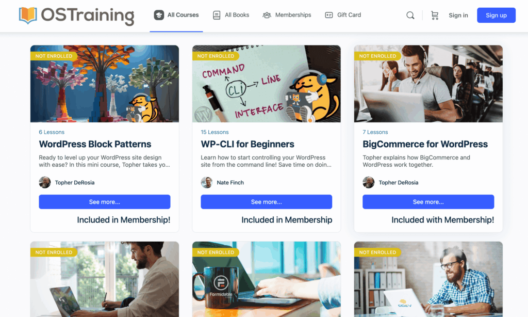The height and width of the screenshot is (317, 528).
Task: Open the BigCommerce for WordPress course thumbnail
Action: coord(428,84)
